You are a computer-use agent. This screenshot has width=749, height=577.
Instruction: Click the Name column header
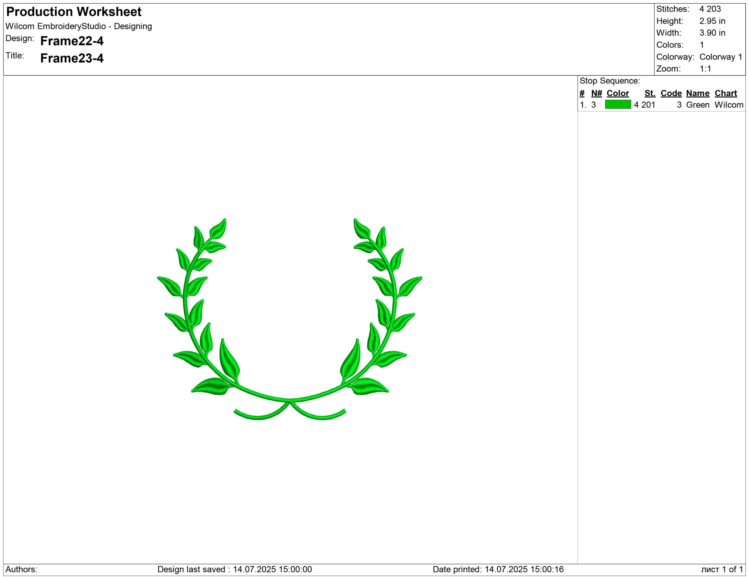coord(698,93)
